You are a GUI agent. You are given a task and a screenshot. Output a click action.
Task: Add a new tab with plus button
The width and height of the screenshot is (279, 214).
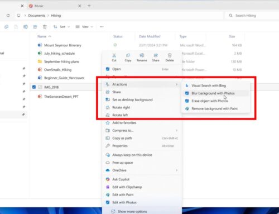(89, 6)
